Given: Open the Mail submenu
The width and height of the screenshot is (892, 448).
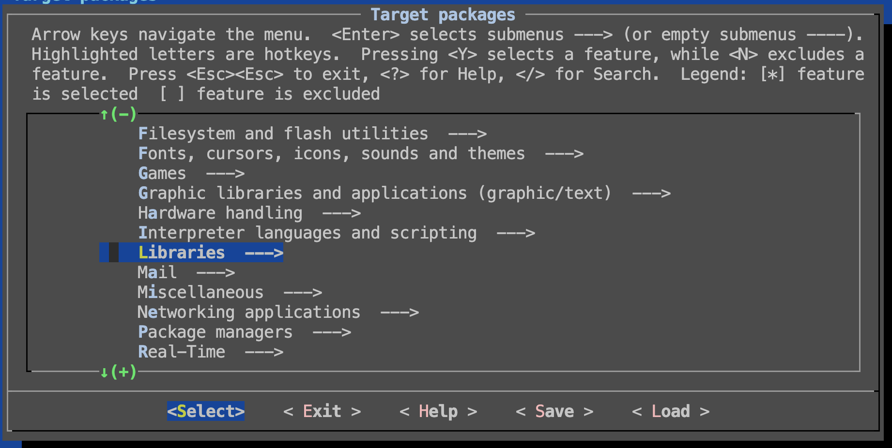Looking at the screenshot, I should point(157,272).
